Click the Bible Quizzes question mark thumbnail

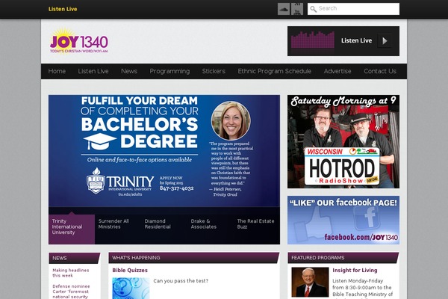131,288
